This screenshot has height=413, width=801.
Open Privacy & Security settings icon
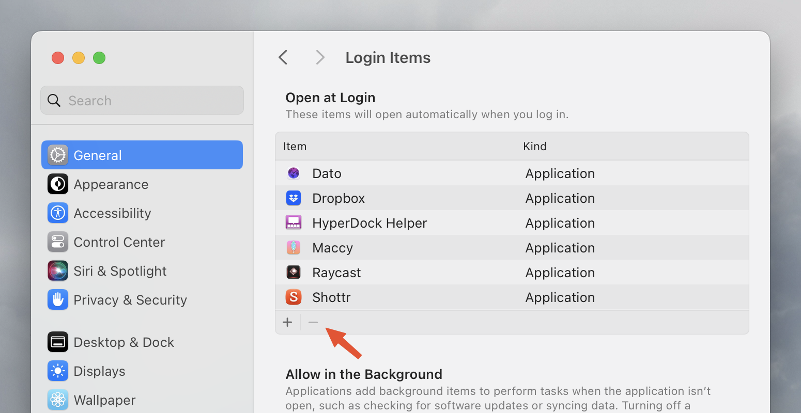58,300
